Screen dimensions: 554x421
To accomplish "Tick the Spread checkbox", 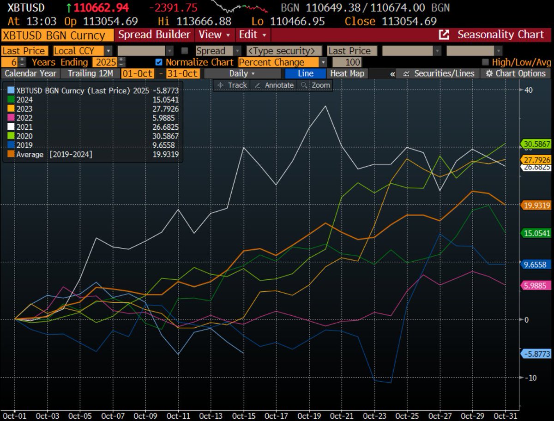I will (x=185, y=51).
